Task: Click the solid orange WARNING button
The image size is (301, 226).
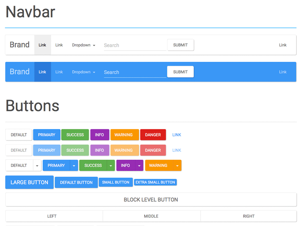Action: (125, 135)
